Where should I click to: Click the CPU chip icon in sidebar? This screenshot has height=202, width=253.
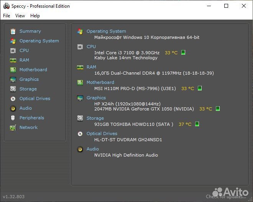[13, 51]
